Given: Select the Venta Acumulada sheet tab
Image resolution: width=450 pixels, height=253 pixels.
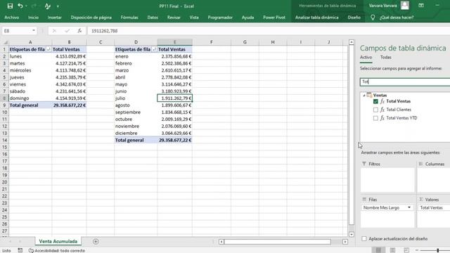Looking at the screenshot, I should pyautogui.click(x=58, y=241).
